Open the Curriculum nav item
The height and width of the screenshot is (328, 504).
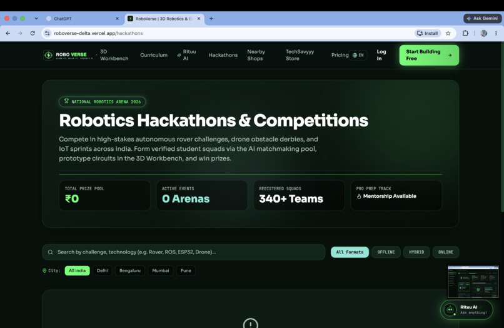coord(154,55)
